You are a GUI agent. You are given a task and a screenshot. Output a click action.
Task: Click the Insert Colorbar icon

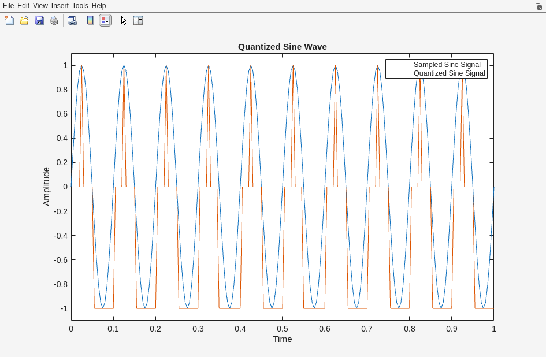coord(90,20)
